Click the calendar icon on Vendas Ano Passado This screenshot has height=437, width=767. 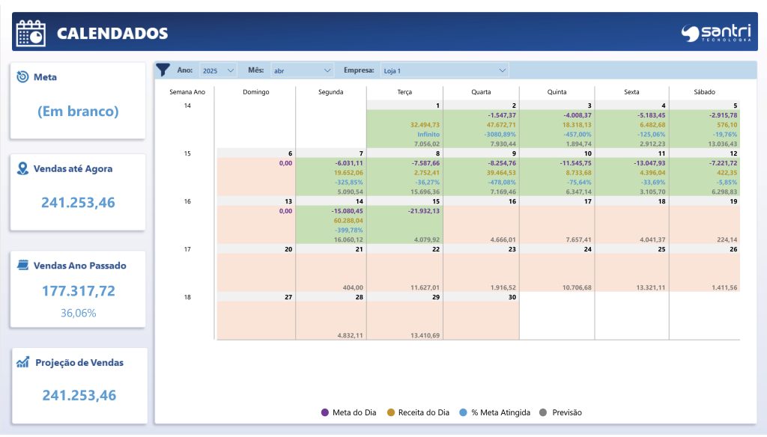22,265
